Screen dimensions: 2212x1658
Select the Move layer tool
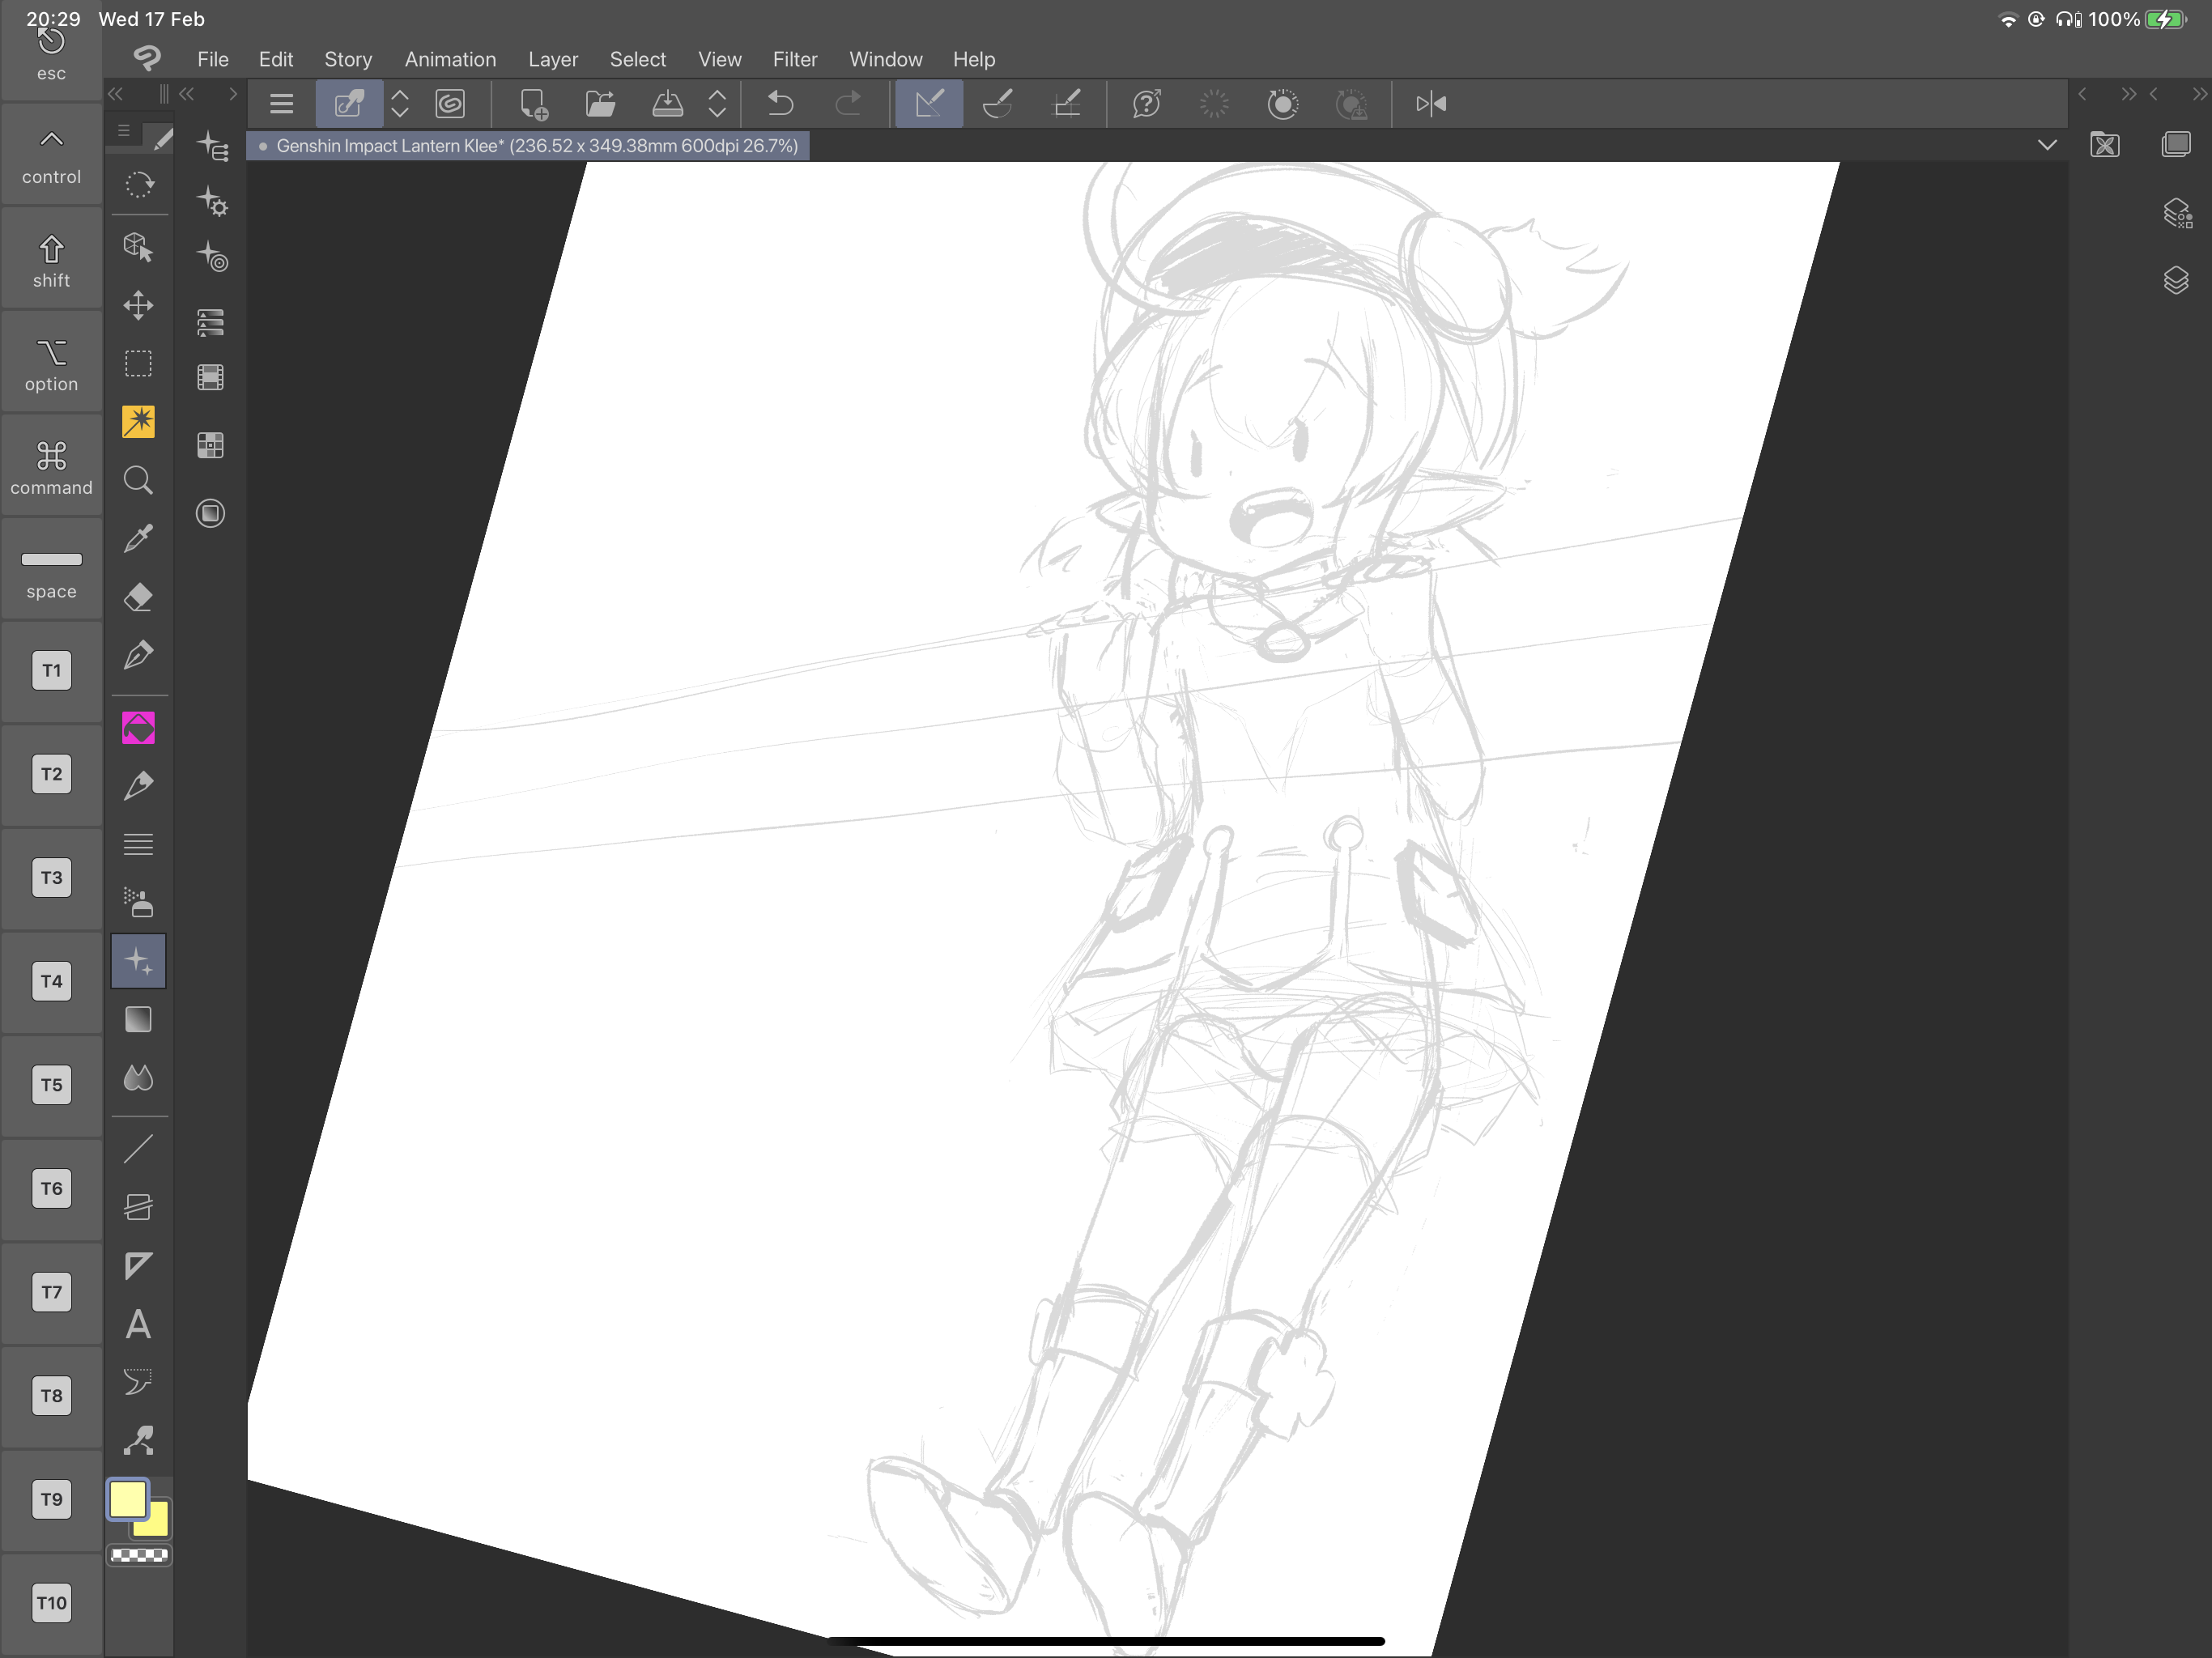pyautogui.click(x=138, y=305)
